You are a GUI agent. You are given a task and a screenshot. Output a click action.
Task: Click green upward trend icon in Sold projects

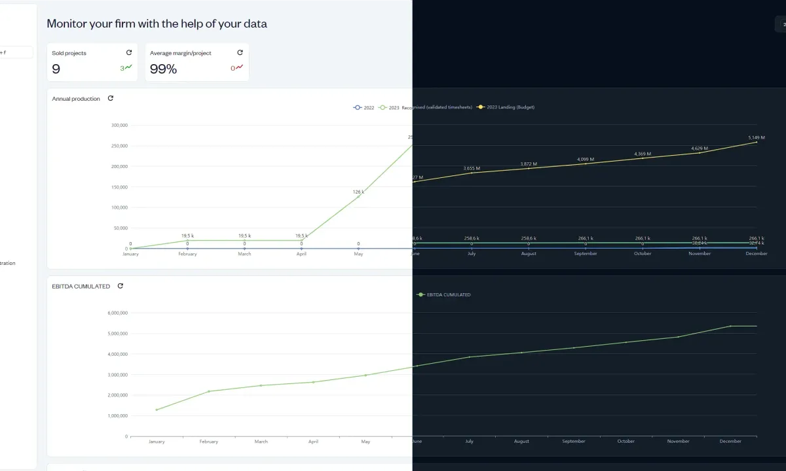point(128,67)
